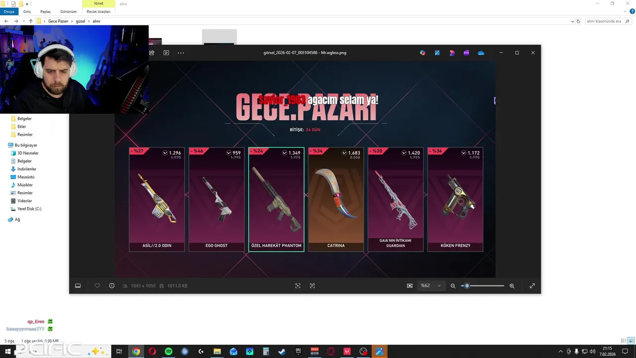636x358 pixels.
Task: Click the EGO GHOST skin card
Action: coord(217,199)
